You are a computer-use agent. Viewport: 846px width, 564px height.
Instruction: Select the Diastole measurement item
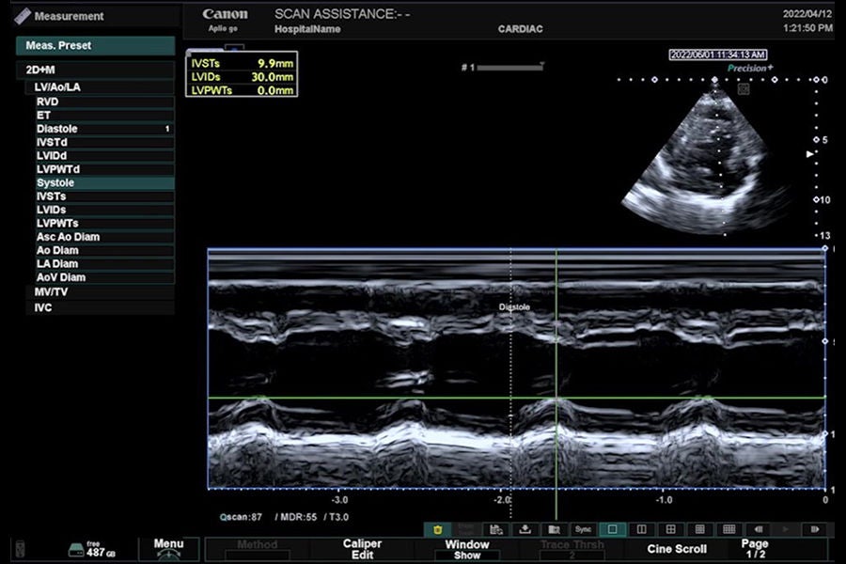(x=104, y=129)
